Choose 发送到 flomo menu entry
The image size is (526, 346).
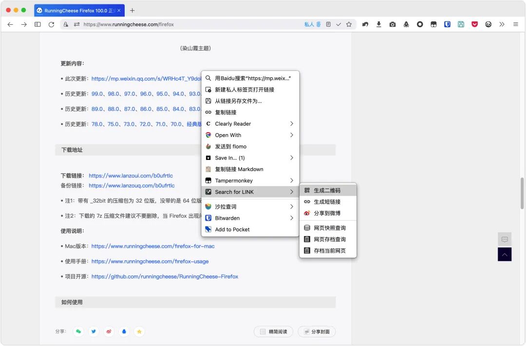(x=250, y=147)
